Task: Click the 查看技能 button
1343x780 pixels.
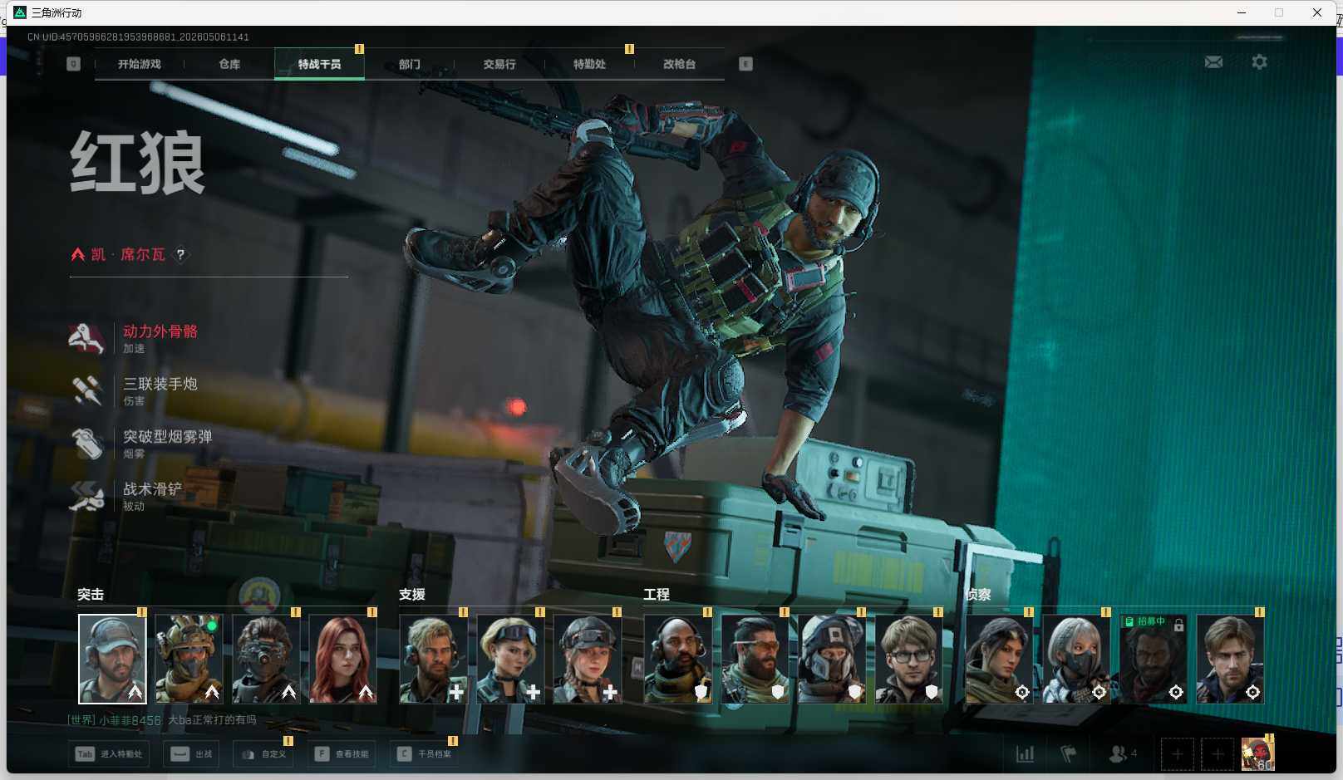Action: click(x=342, y=754)
